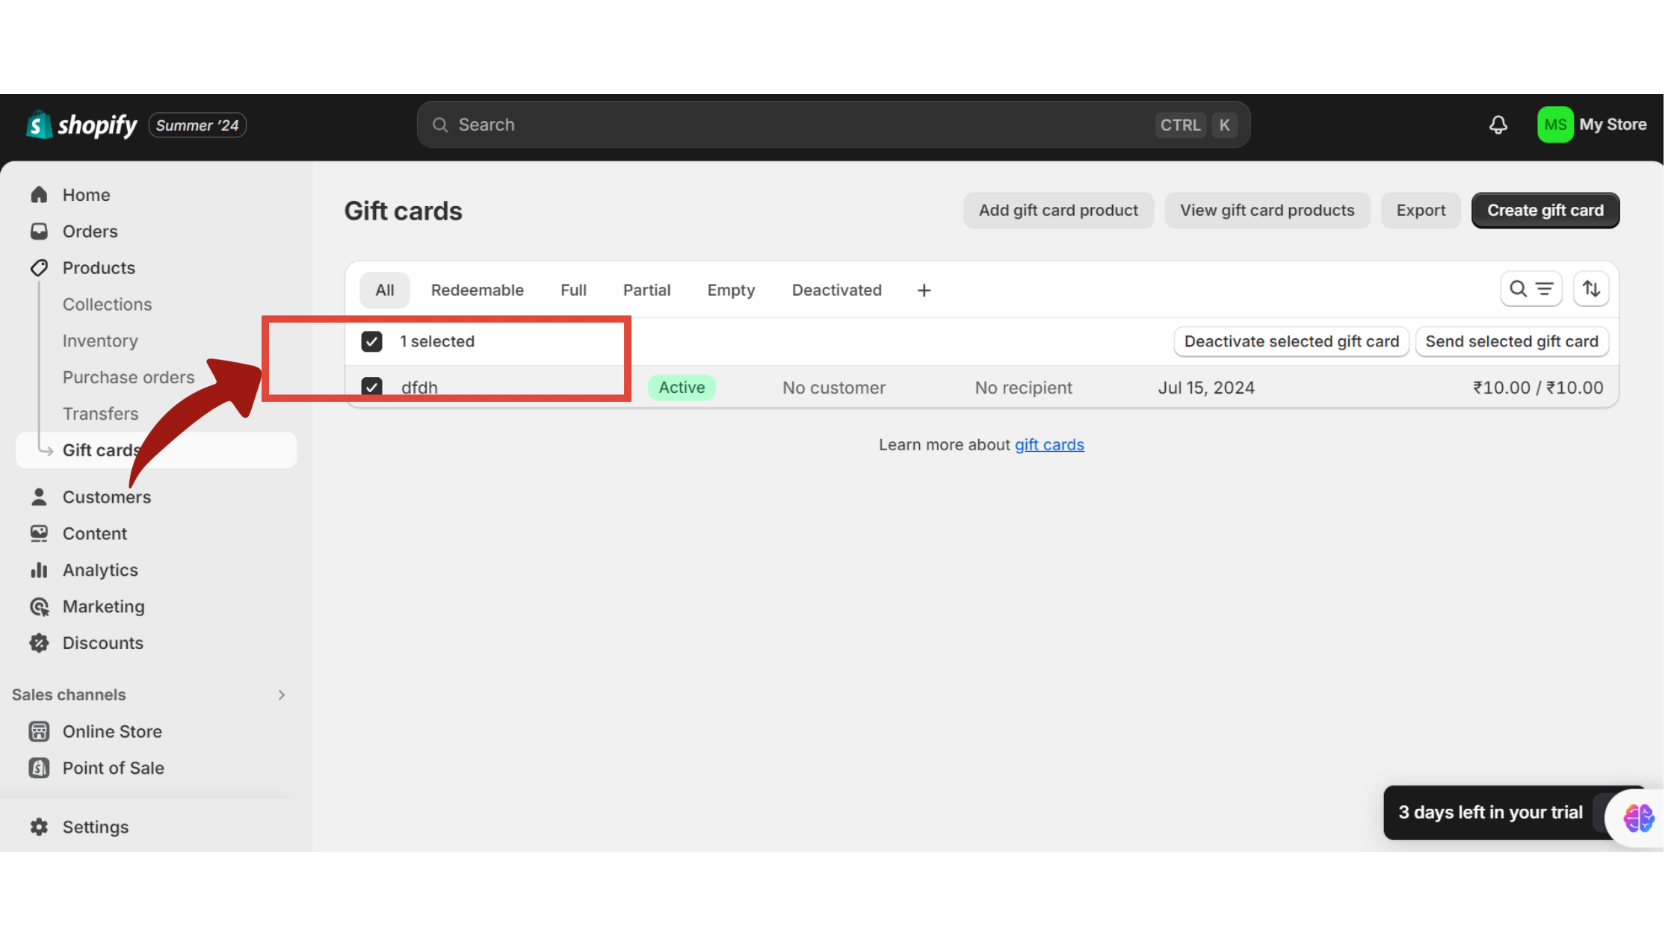1674x941 pixels.
Task: Select the Redeemable tab
Action: point(477,290)
